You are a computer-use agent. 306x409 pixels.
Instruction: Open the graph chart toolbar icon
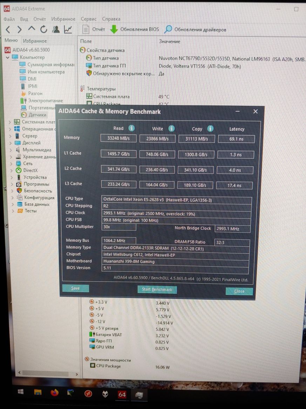(x=68, y=29)
